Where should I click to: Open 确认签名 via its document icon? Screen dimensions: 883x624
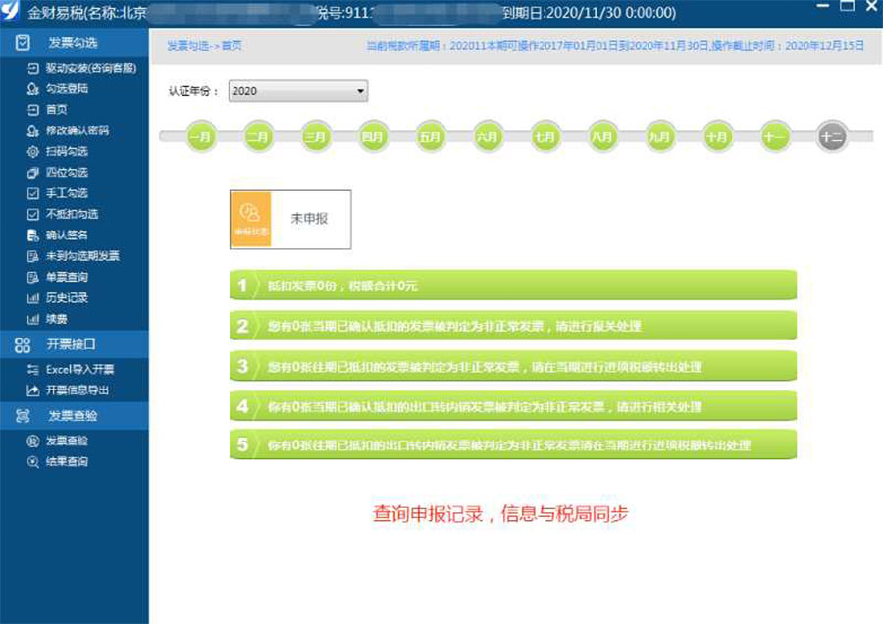click(33, 234)
